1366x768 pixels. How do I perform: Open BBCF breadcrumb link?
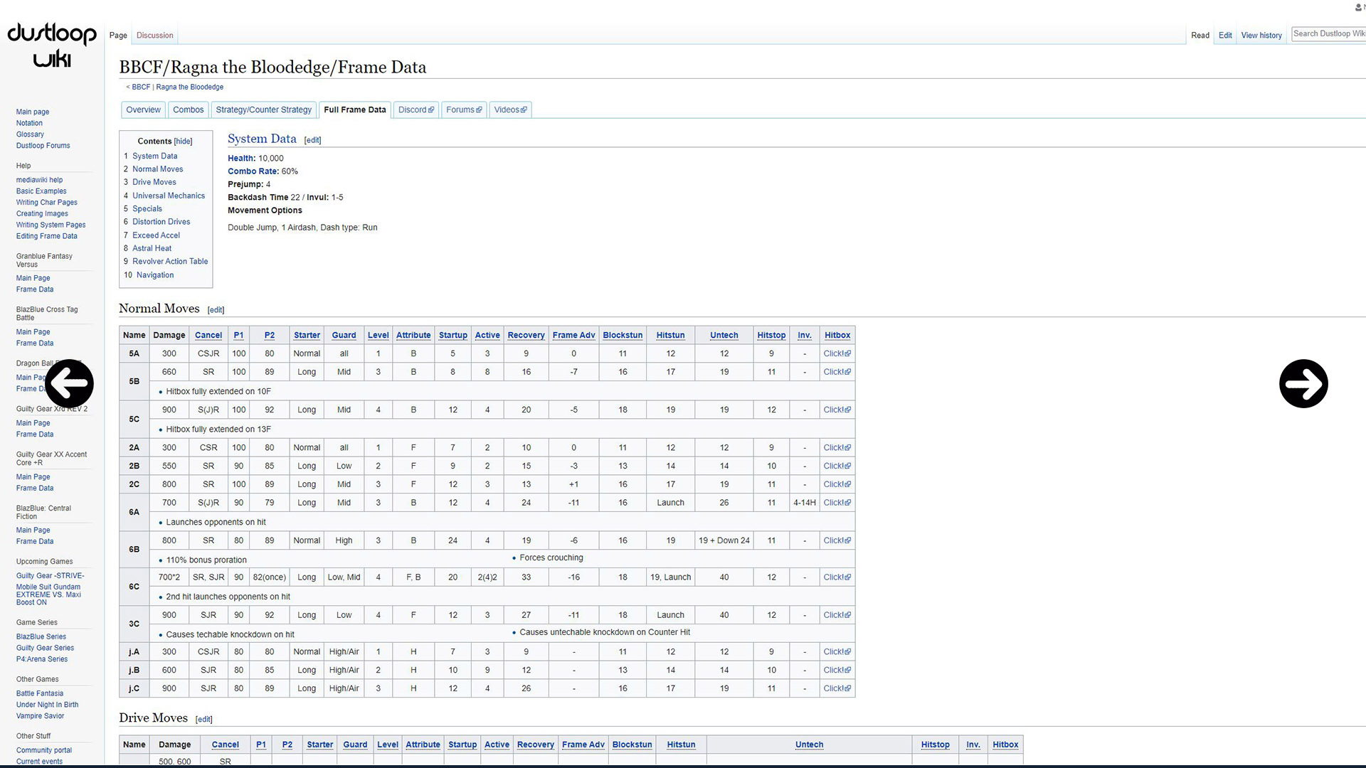coord(141,87)
